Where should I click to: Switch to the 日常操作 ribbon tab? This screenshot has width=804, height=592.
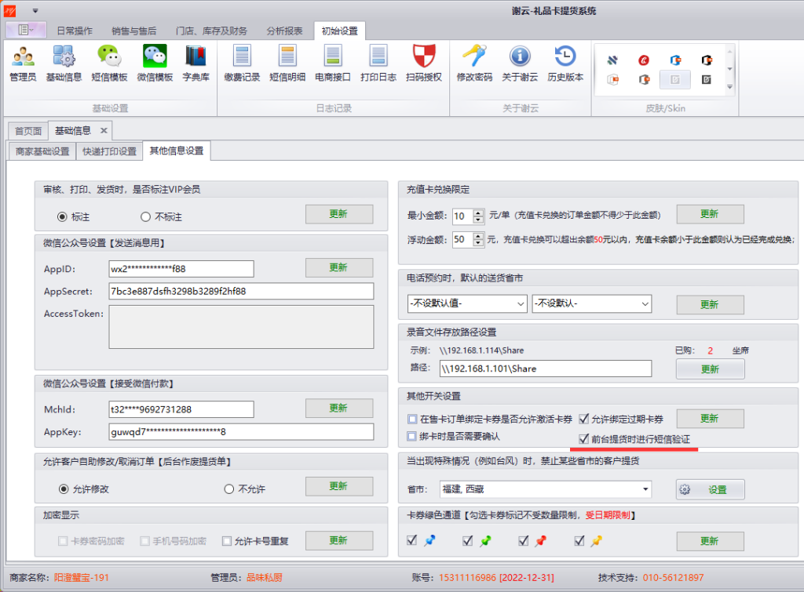point(75,31)
